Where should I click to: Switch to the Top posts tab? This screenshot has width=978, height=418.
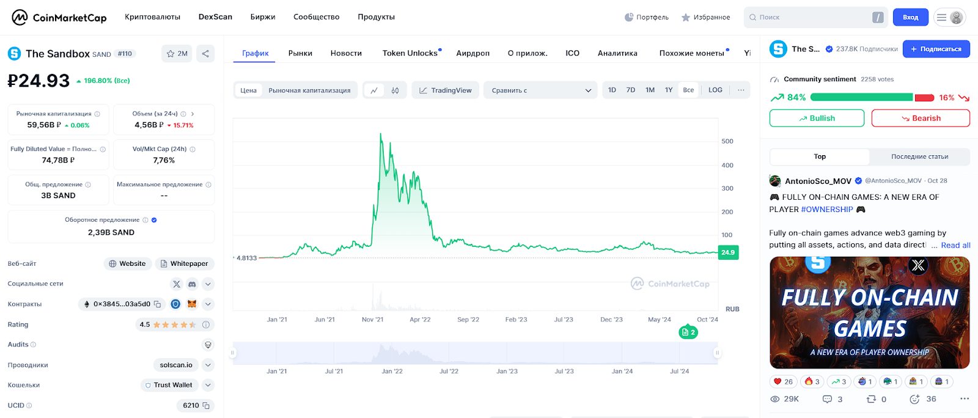pyautogui.click(x=820, y=156)
